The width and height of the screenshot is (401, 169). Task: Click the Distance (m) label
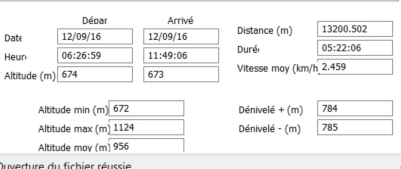click(265, 31)
